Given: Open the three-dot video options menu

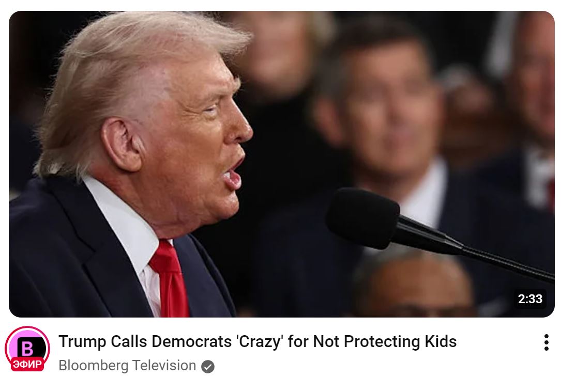Looking at the screenshot, I should click(x=546, y=342).
